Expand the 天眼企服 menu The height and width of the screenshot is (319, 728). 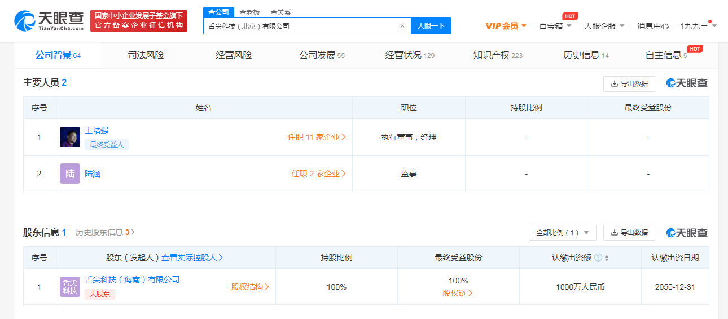tap(604, 26)
